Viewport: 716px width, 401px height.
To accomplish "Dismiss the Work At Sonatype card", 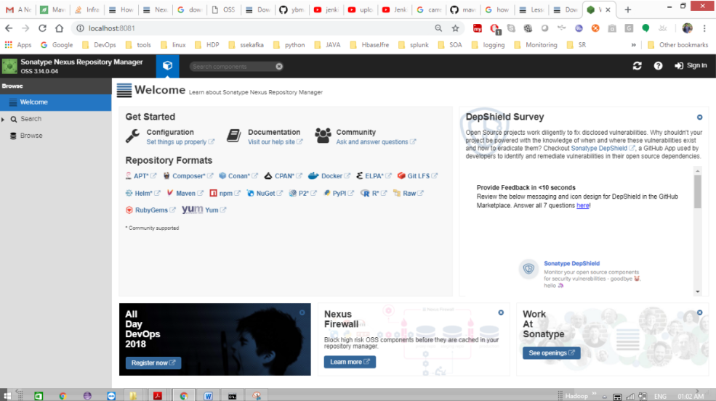I will [x=699, y=313].
